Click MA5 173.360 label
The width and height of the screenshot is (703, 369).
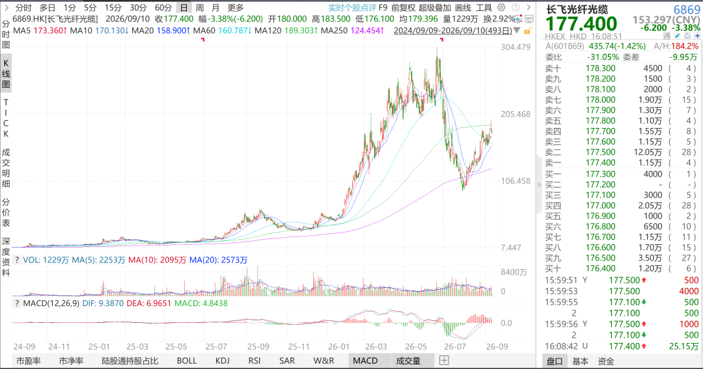(40, 31)
